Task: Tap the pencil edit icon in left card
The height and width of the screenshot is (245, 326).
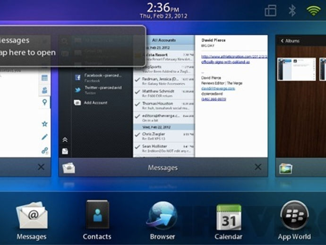Action: tap(44, 137)
